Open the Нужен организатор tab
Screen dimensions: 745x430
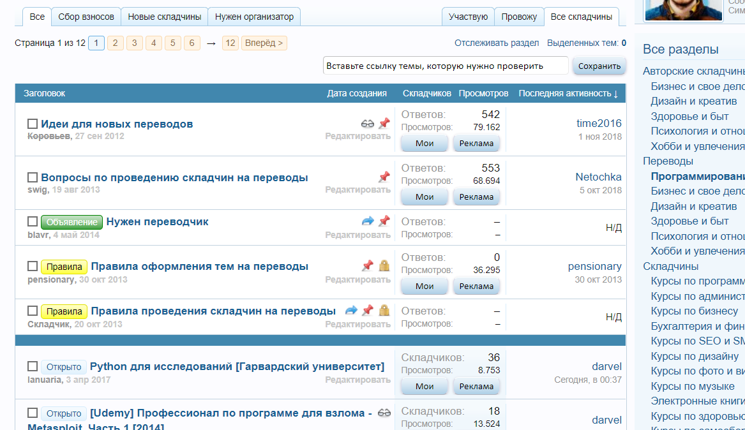(x=254, y=17)
